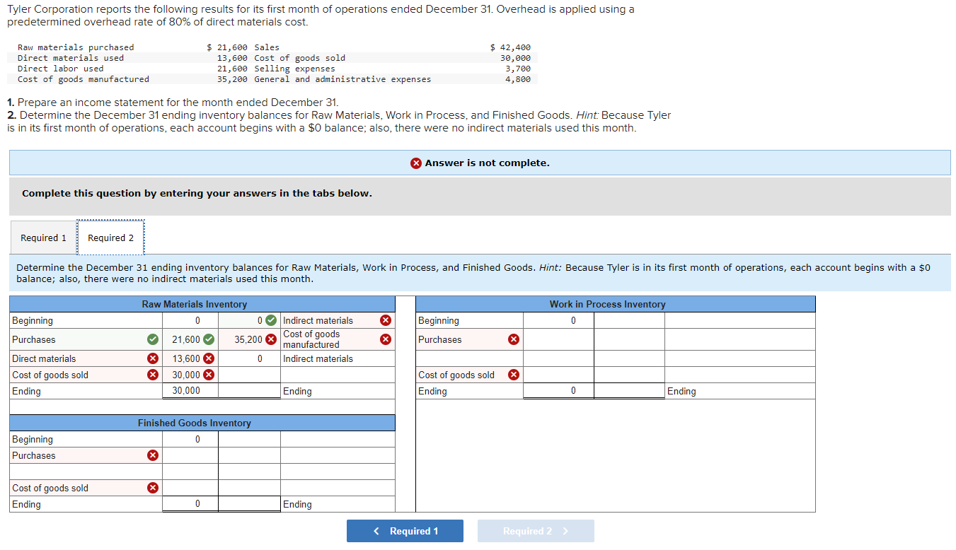956x550 pixels.
Task: Select Finished Goods Ending balance field
Action: click(190, 504)
